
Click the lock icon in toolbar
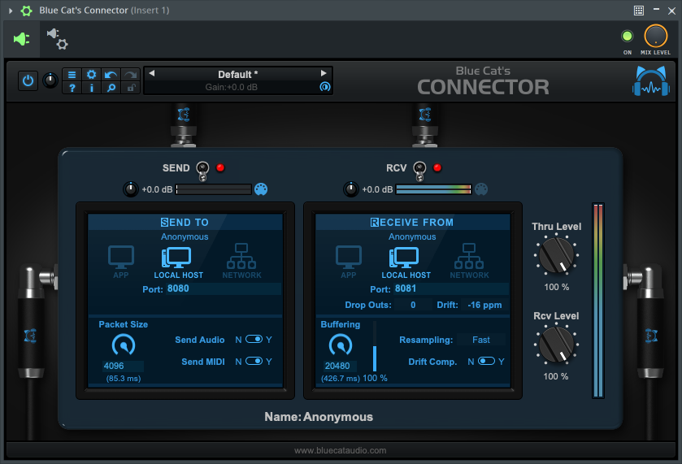(x=131, y=88)
